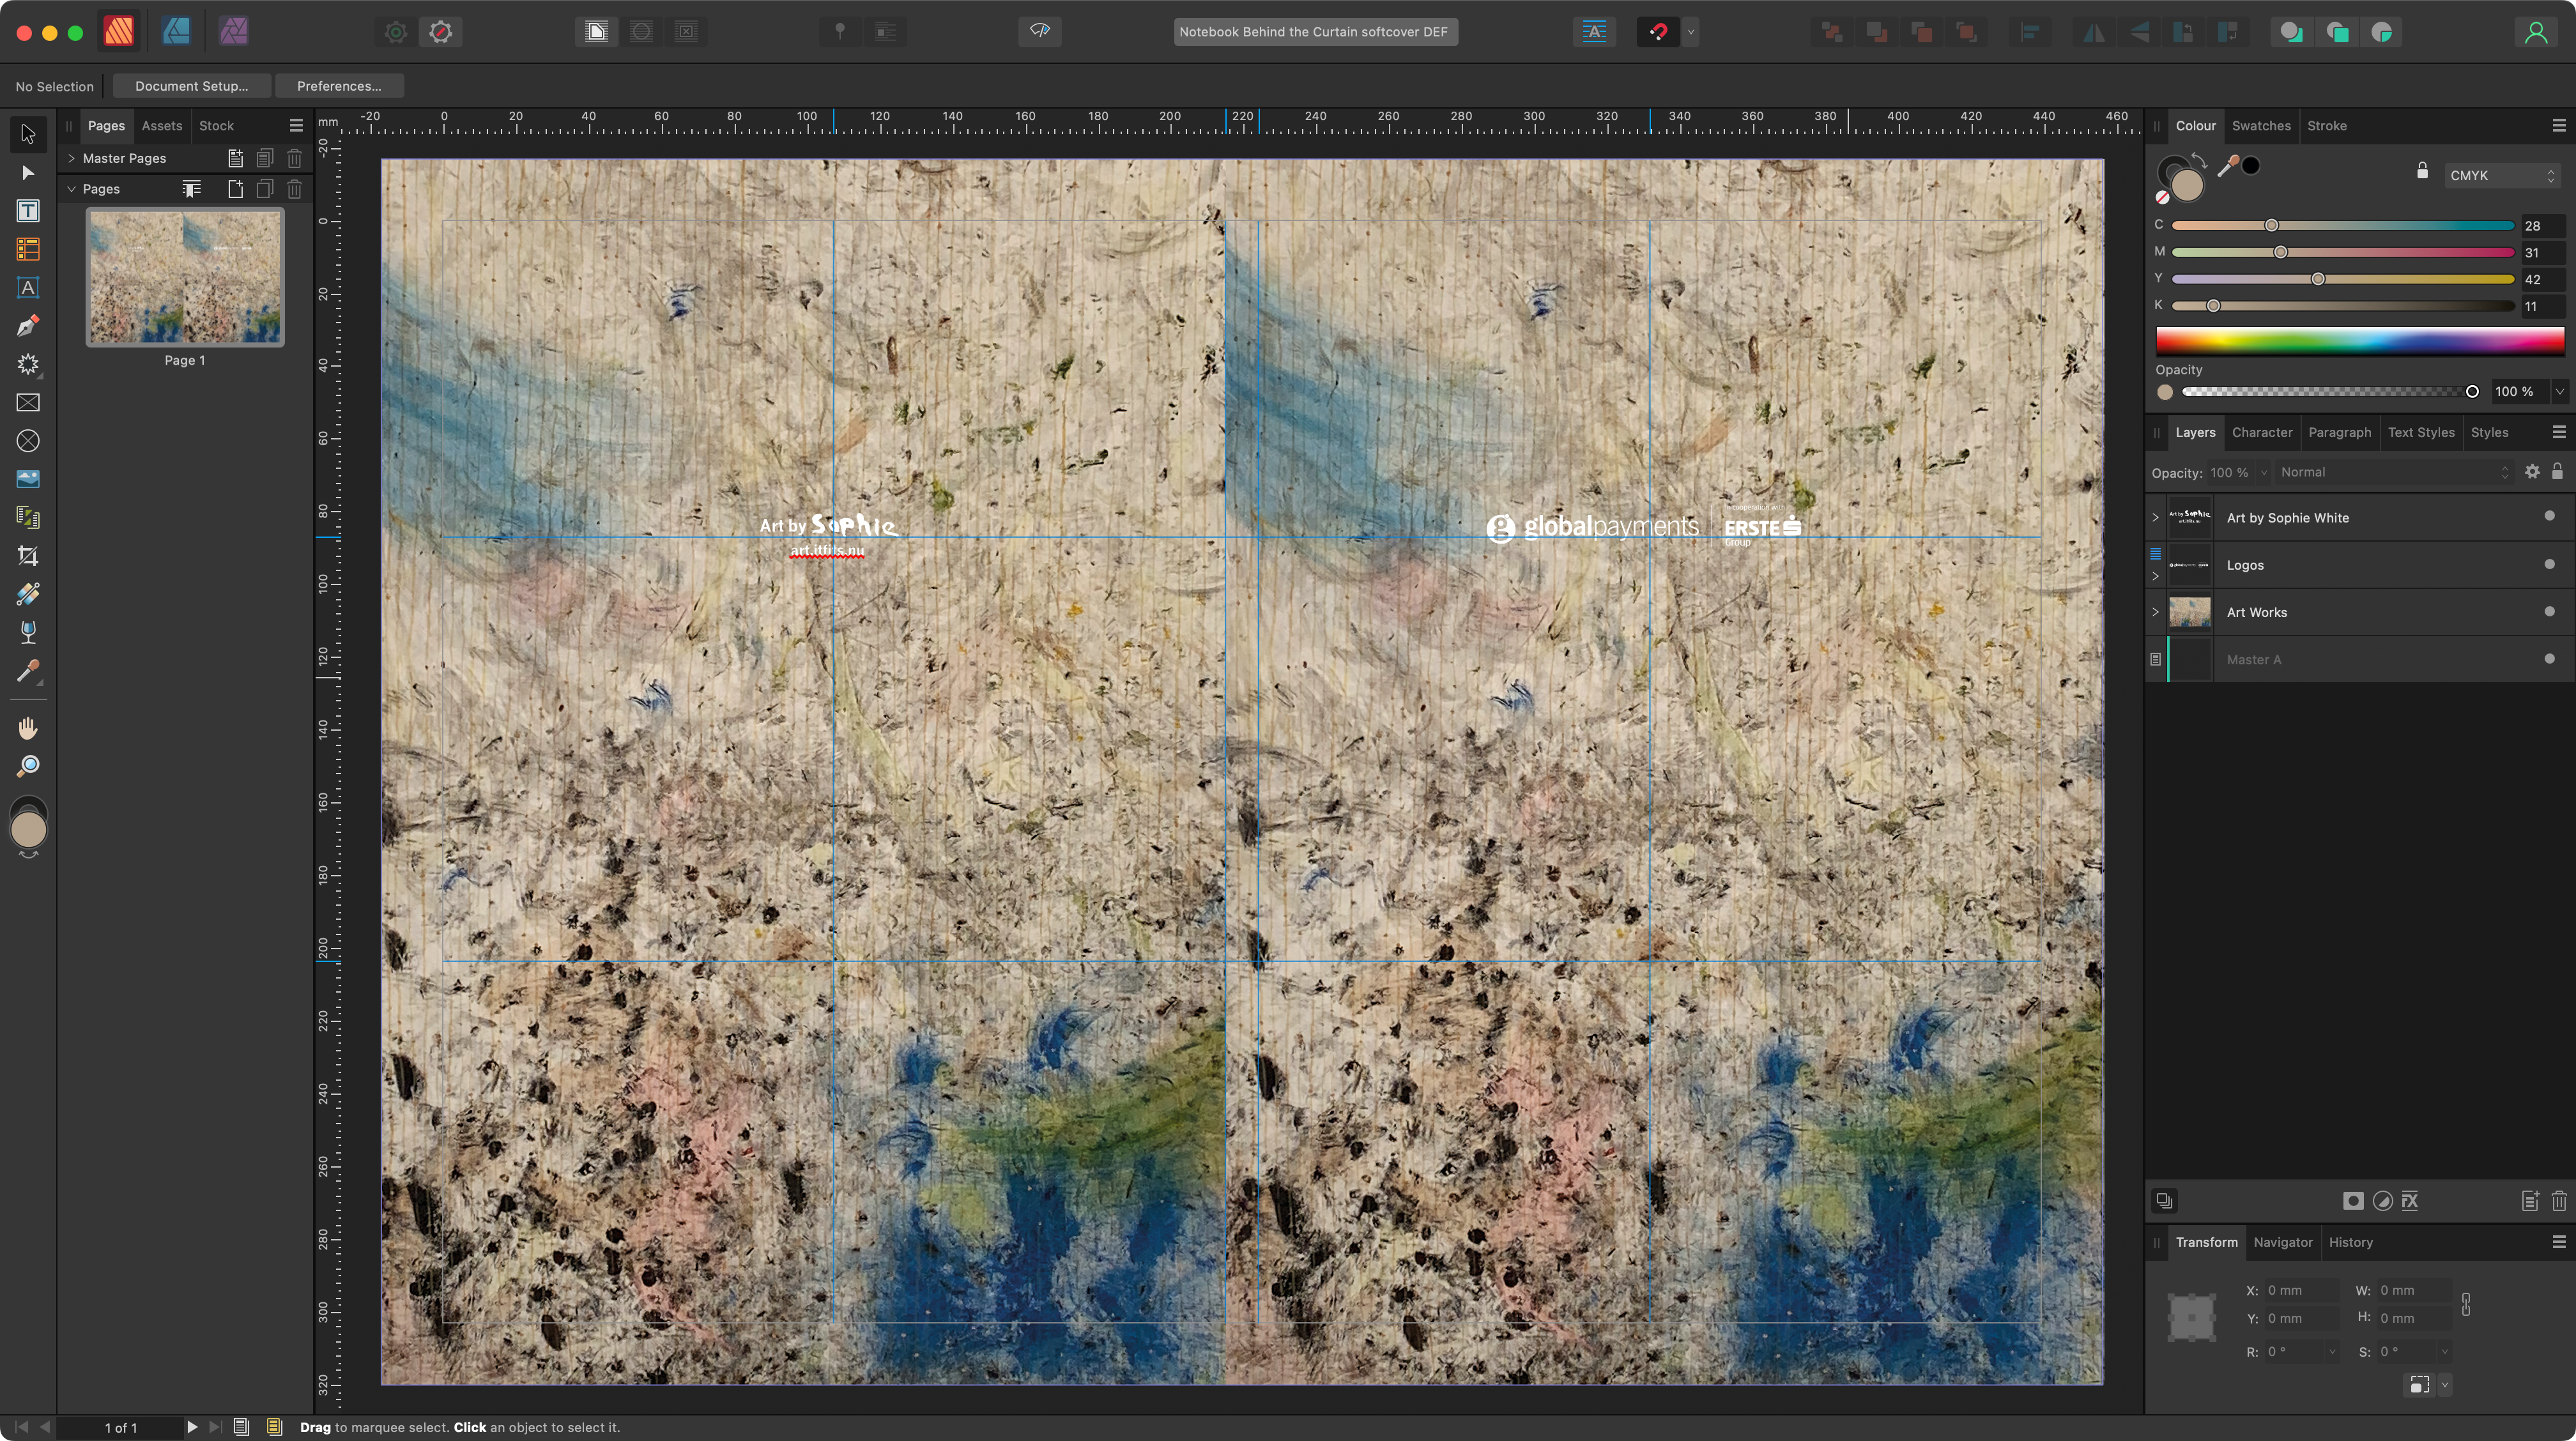Viewport: 2576px width, 1441px height.
Task: Adjust the Colour panel opacity slider
Action: [2330, 391]
